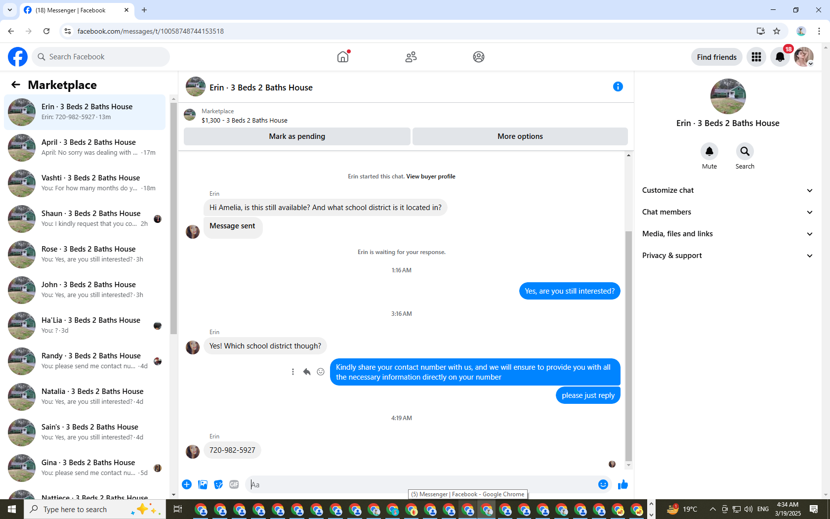Open April's 3 Beds 2 Baths conversation
This screenshot has height=519, width=830.
tap(85, 148)
